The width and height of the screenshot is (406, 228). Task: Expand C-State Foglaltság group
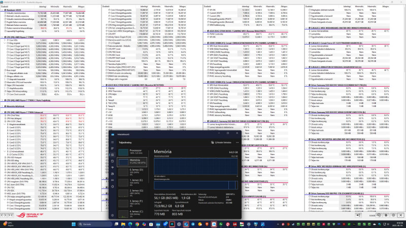pyautogui.click(x=2, y=100)
